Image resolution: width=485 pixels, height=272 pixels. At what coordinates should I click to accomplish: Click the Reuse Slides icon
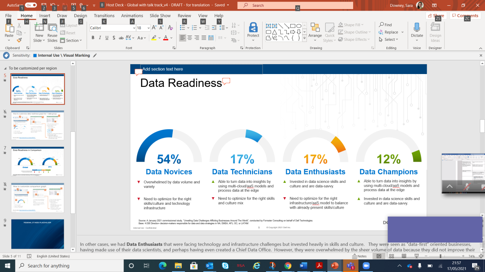(x=52, y=32)
